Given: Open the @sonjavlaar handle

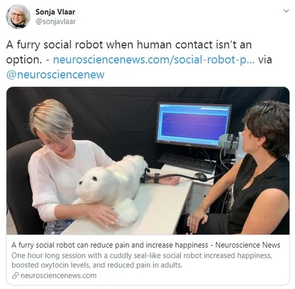Looking at the screenshot, I should pyautogui.click(x=56, y=21).
